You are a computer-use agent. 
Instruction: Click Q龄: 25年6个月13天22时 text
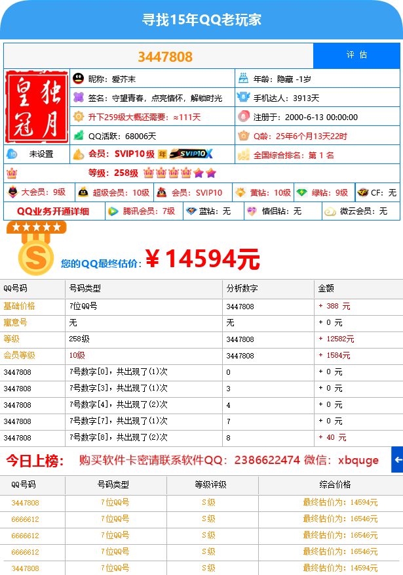(x=300, y=136)
